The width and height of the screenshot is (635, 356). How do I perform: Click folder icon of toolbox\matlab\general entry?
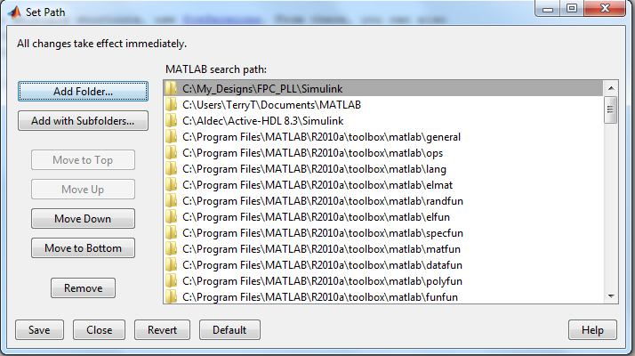(173, 137)
